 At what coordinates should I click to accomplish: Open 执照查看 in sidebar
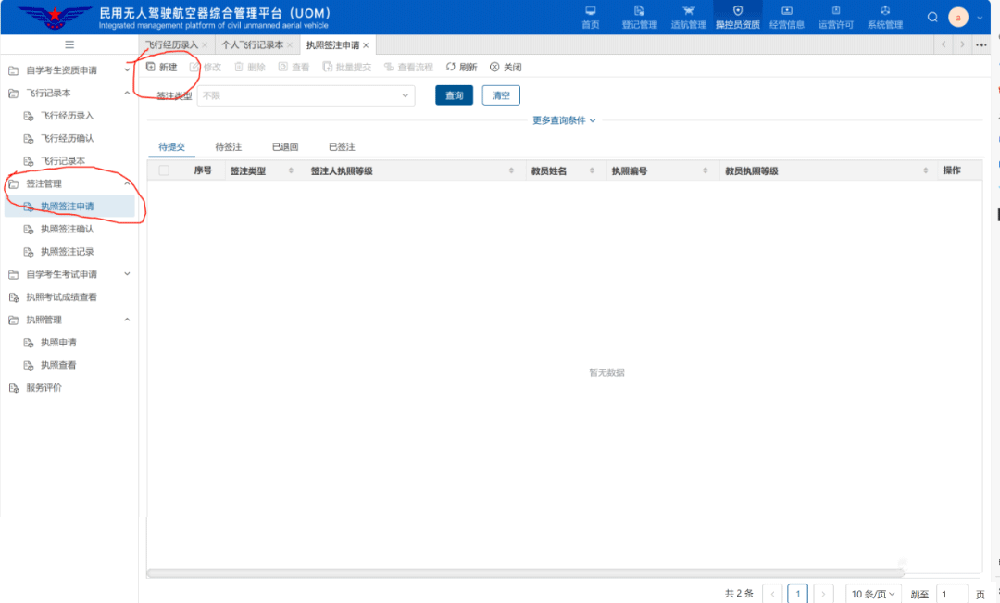click(x=58, y=366)
